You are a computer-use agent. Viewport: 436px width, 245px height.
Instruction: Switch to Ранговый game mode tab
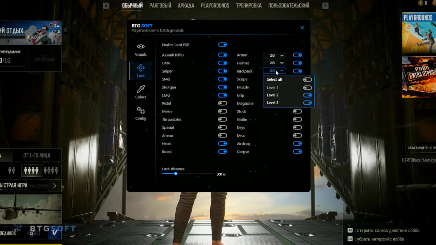160,5
